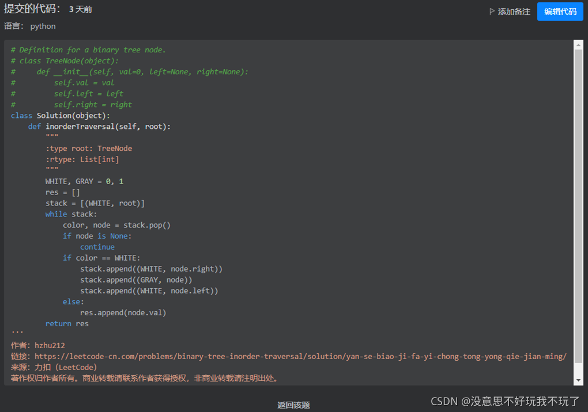Image resolution: width=588 pixels, height=412 pixels.
Task: Click the line 'class Solution(object):'
Action: [61, 116]
